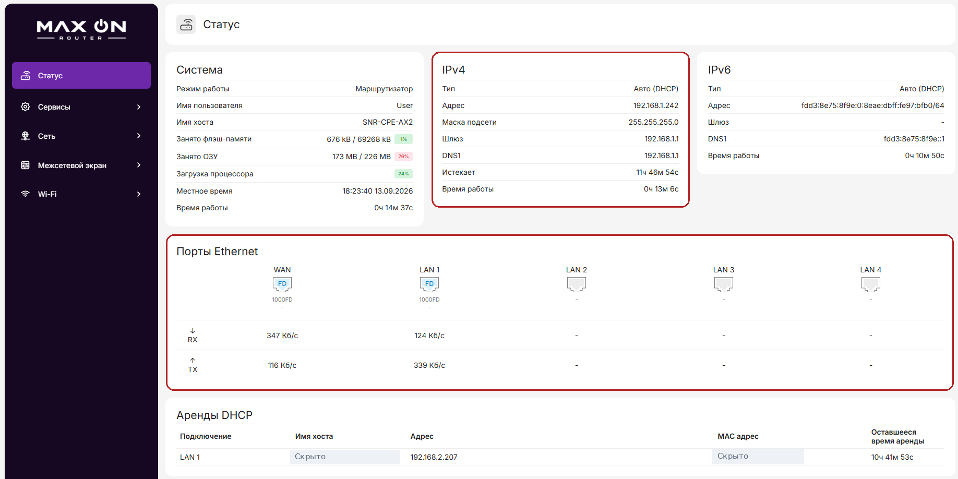Viewport: 958px width, 479px height.
Task: Click the 24% CPU load badge
Action: pos(403,174)
